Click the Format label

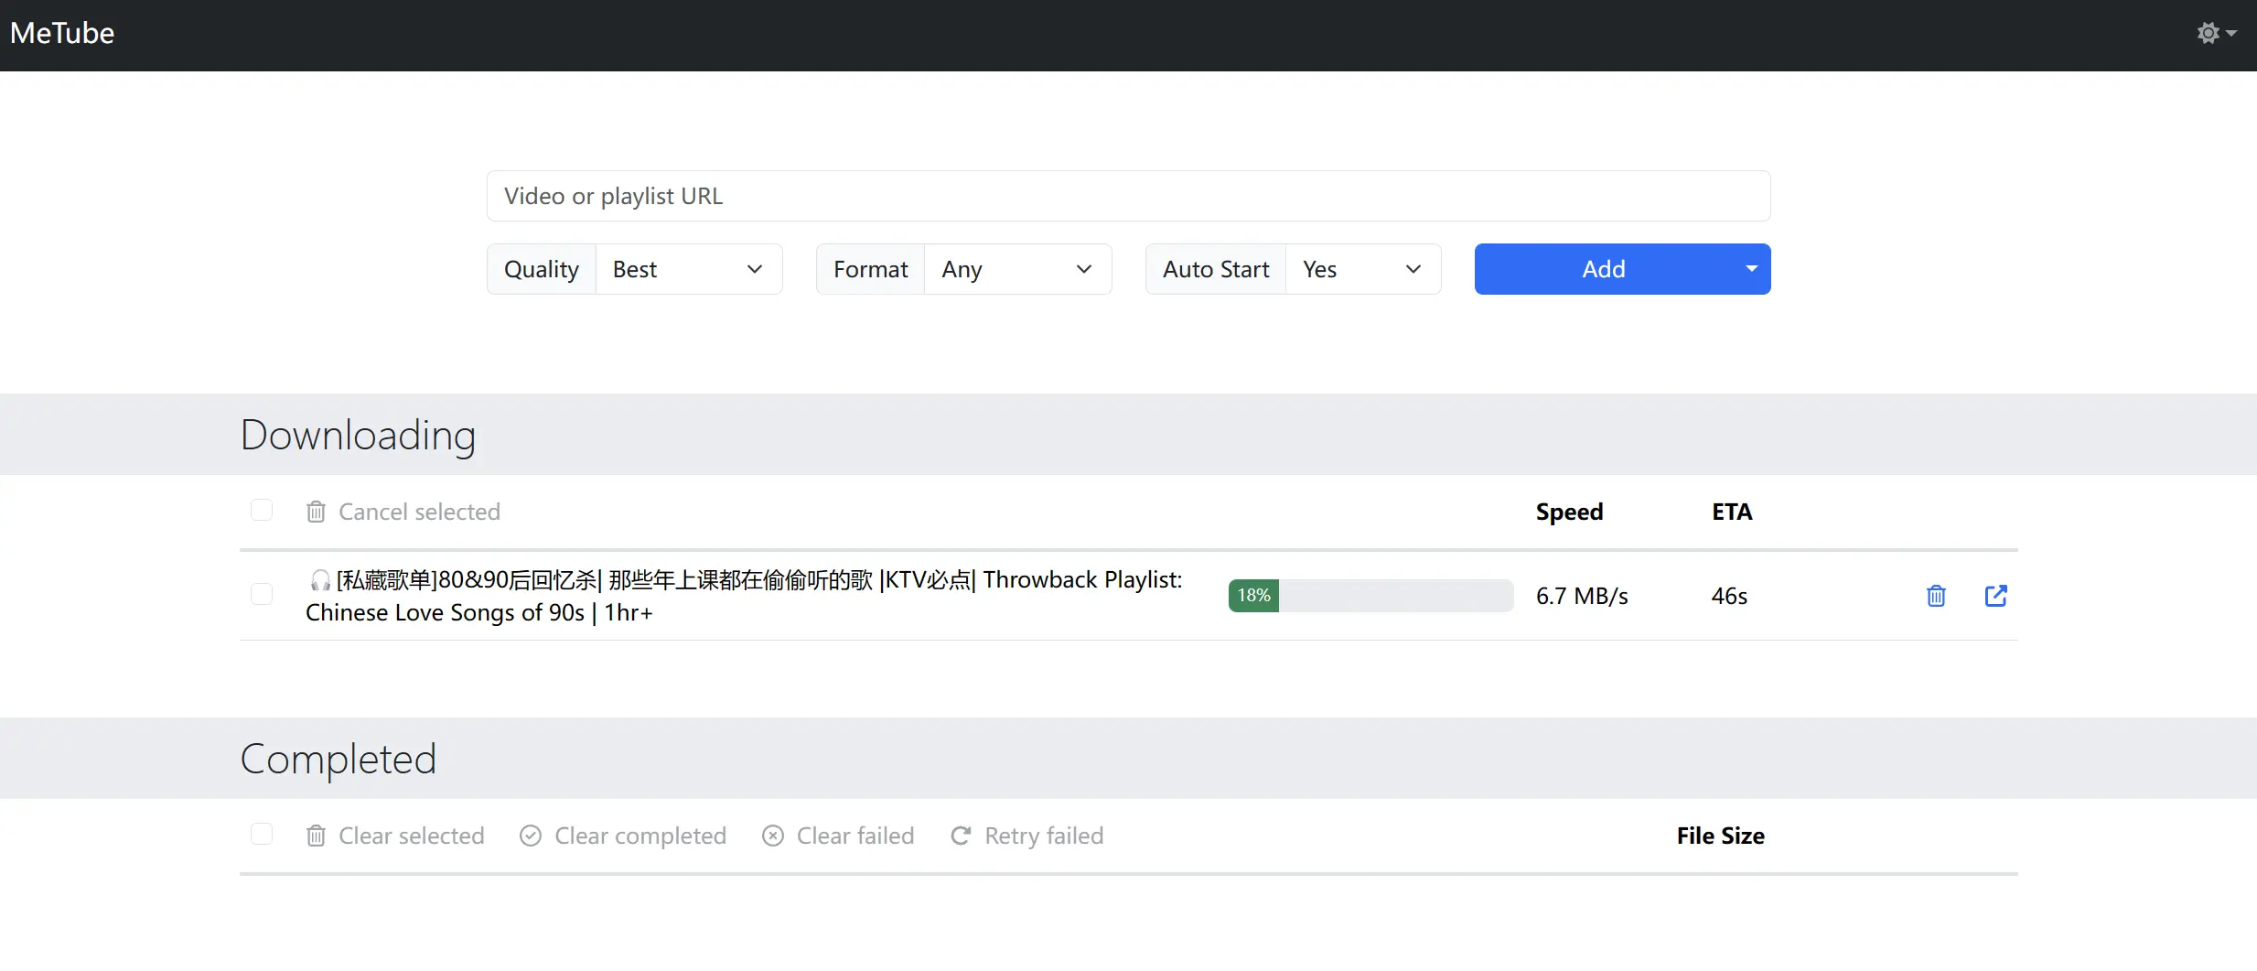click(x=870, y=269)
